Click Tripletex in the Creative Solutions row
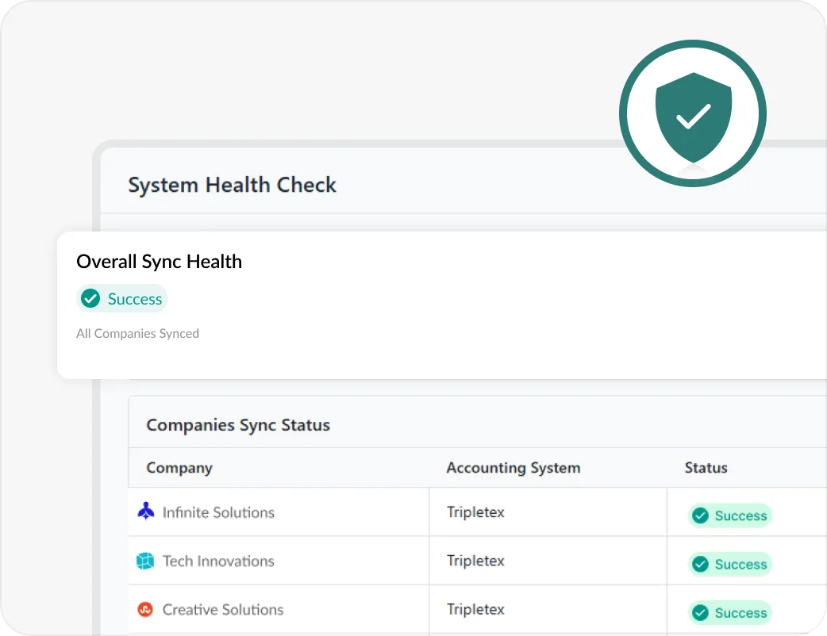This screenshot has height=636, width=827. pos(475,608)
